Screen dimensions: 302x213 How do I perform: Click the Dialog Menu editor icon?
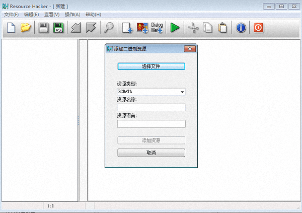click(157, 28)
